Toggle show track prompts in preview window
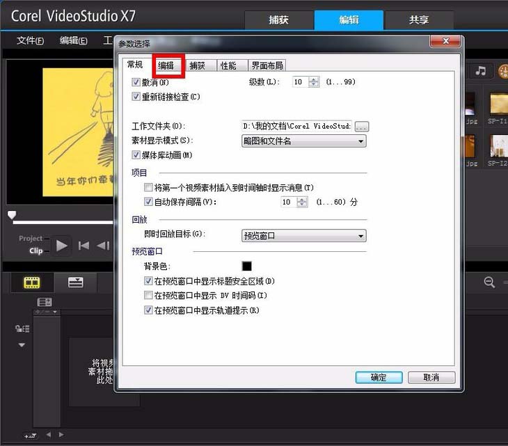Image resolution: width=508 pixels, height=446 pixels. tap(148, 310)
